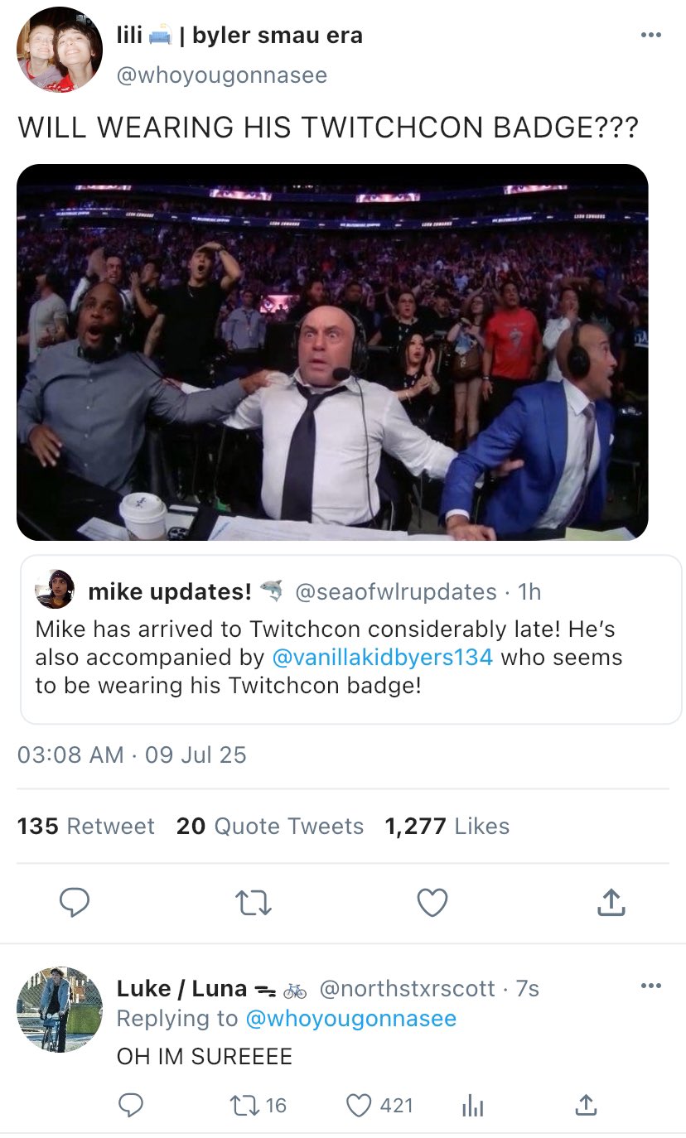Like the OH IM SUREEEE reply
Image resolution: width=686 pixels, height=1138 pixels.
(x=359, y=1105)
